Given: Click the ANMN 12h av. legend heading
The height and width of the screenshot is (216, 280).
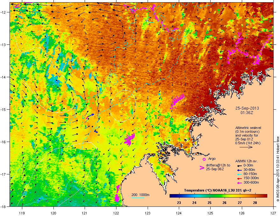Looking at the screenshot, I should [x=246, y=161].
